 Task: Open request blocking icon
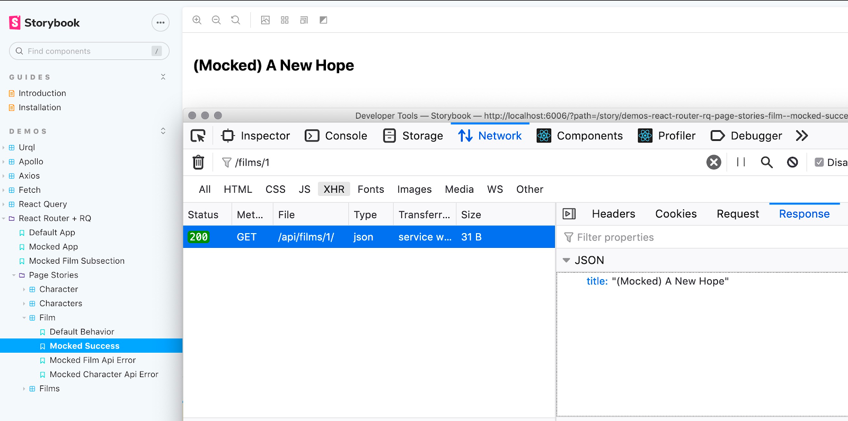pos(792,162)
